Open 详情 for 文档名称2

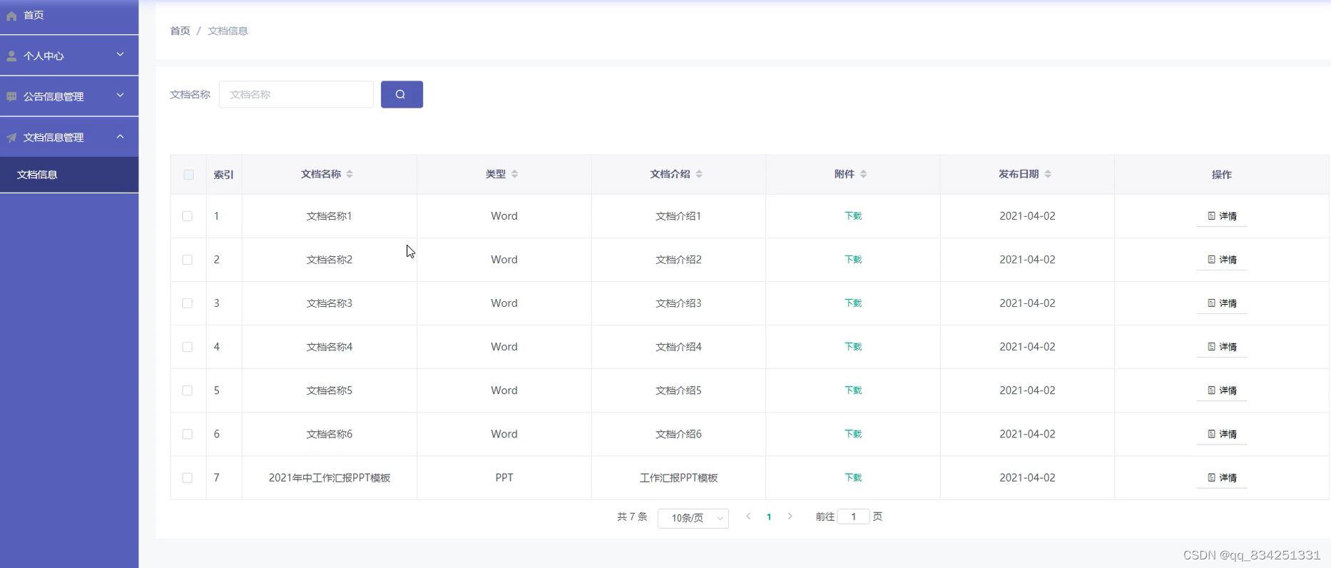point(1222,260)
